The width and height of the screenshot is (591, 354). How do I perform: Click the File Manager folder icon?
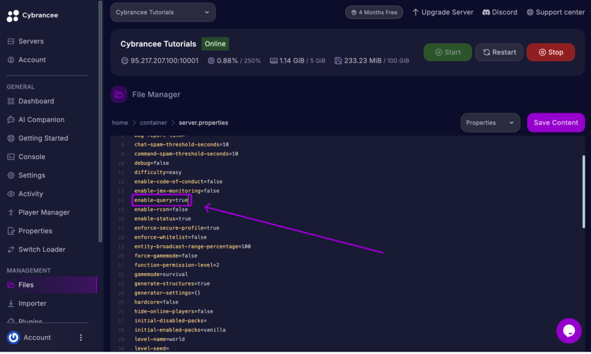click(x=119, y=95)
